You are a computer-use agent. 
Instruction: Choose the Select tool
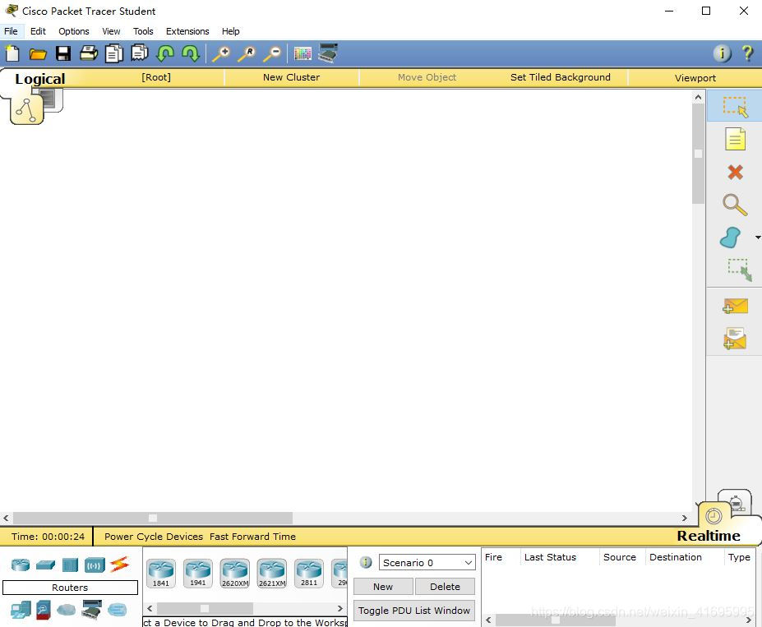pos(735,106)
